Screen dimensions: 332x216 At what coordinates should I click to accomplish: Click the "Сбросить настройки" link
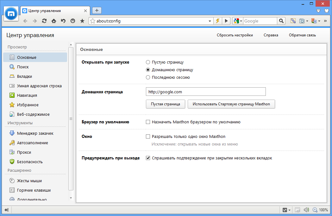pyautogui.click(x=235, y=35)
